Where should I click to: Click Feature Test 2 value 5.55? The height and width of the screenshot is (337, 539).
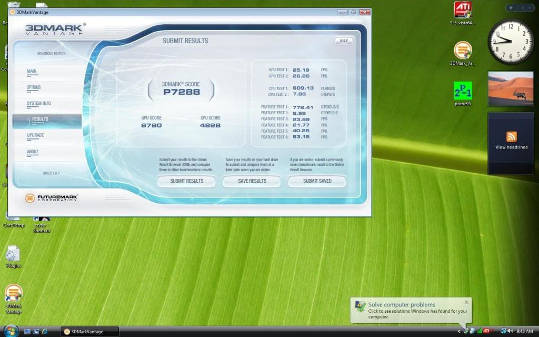299,113
